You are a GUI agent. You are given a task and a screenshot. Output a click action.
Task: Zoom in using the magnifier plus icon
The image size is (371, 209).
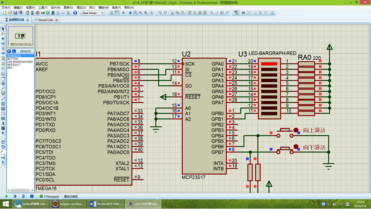click(135, 13)
